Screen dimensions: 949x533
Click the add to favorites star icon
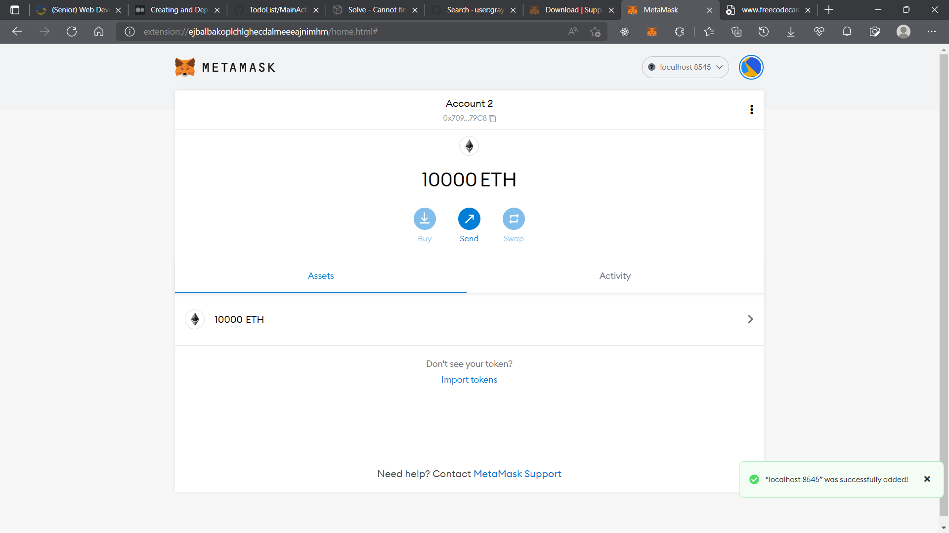point(595,32)
